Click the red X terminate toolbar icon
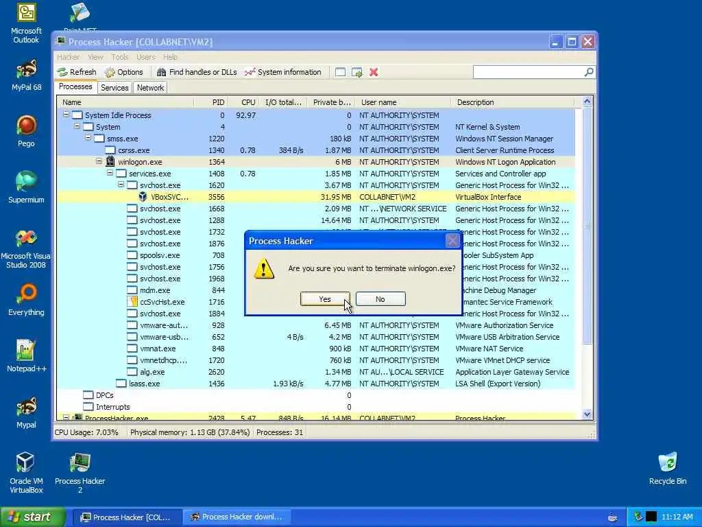Viewport: 702px width, 527px height. point(374,72)
